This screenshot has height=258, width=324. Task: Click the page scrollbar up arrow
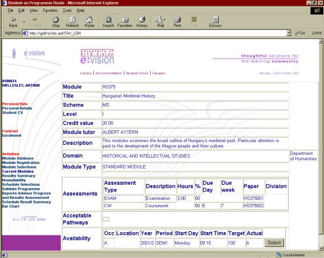pyautogui.click(x=321, y=41)
